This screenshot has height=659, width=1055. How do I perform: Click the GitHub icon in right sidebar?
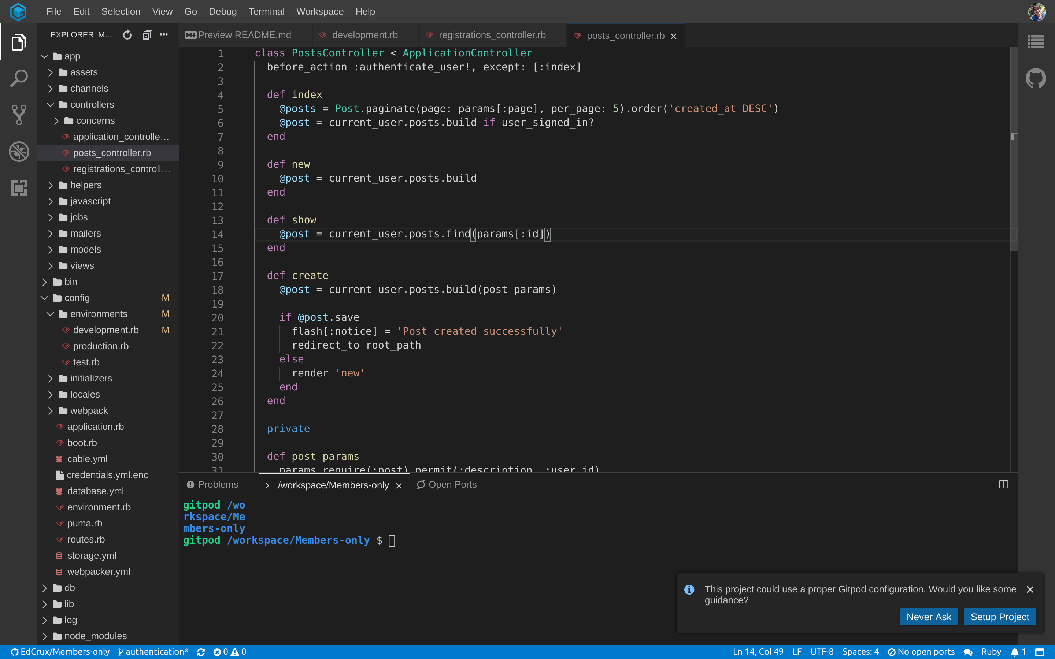click(x=1036, y=78)
